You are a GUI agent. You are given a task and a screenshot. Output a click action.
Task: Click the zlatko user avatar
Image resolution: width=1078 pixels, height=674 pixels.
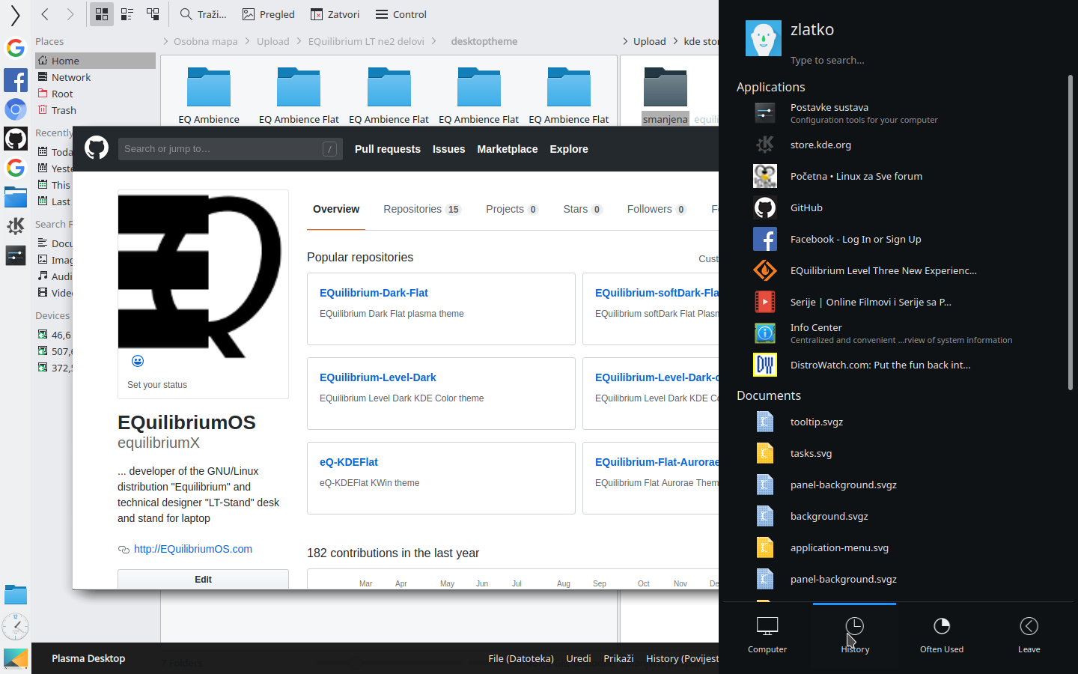point(764,38)
